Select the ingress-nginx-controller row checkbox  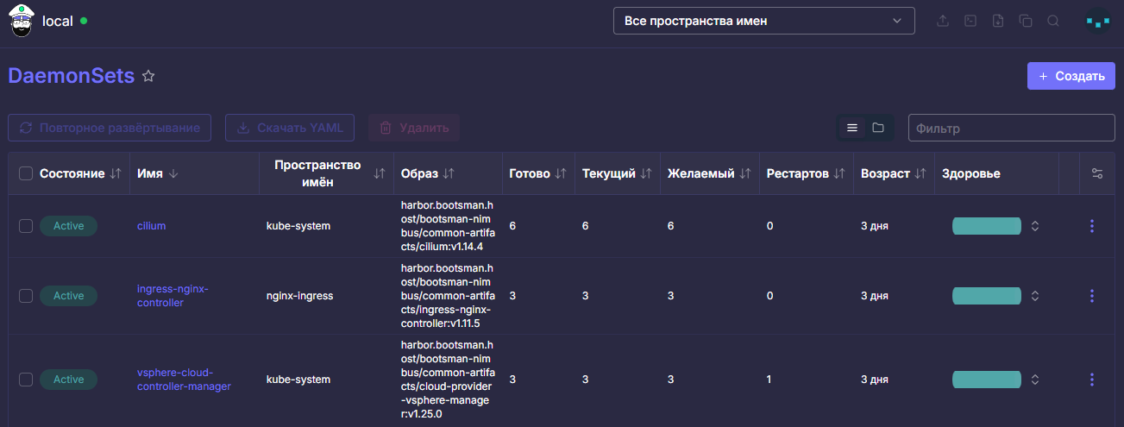click(x=26, y=296)
